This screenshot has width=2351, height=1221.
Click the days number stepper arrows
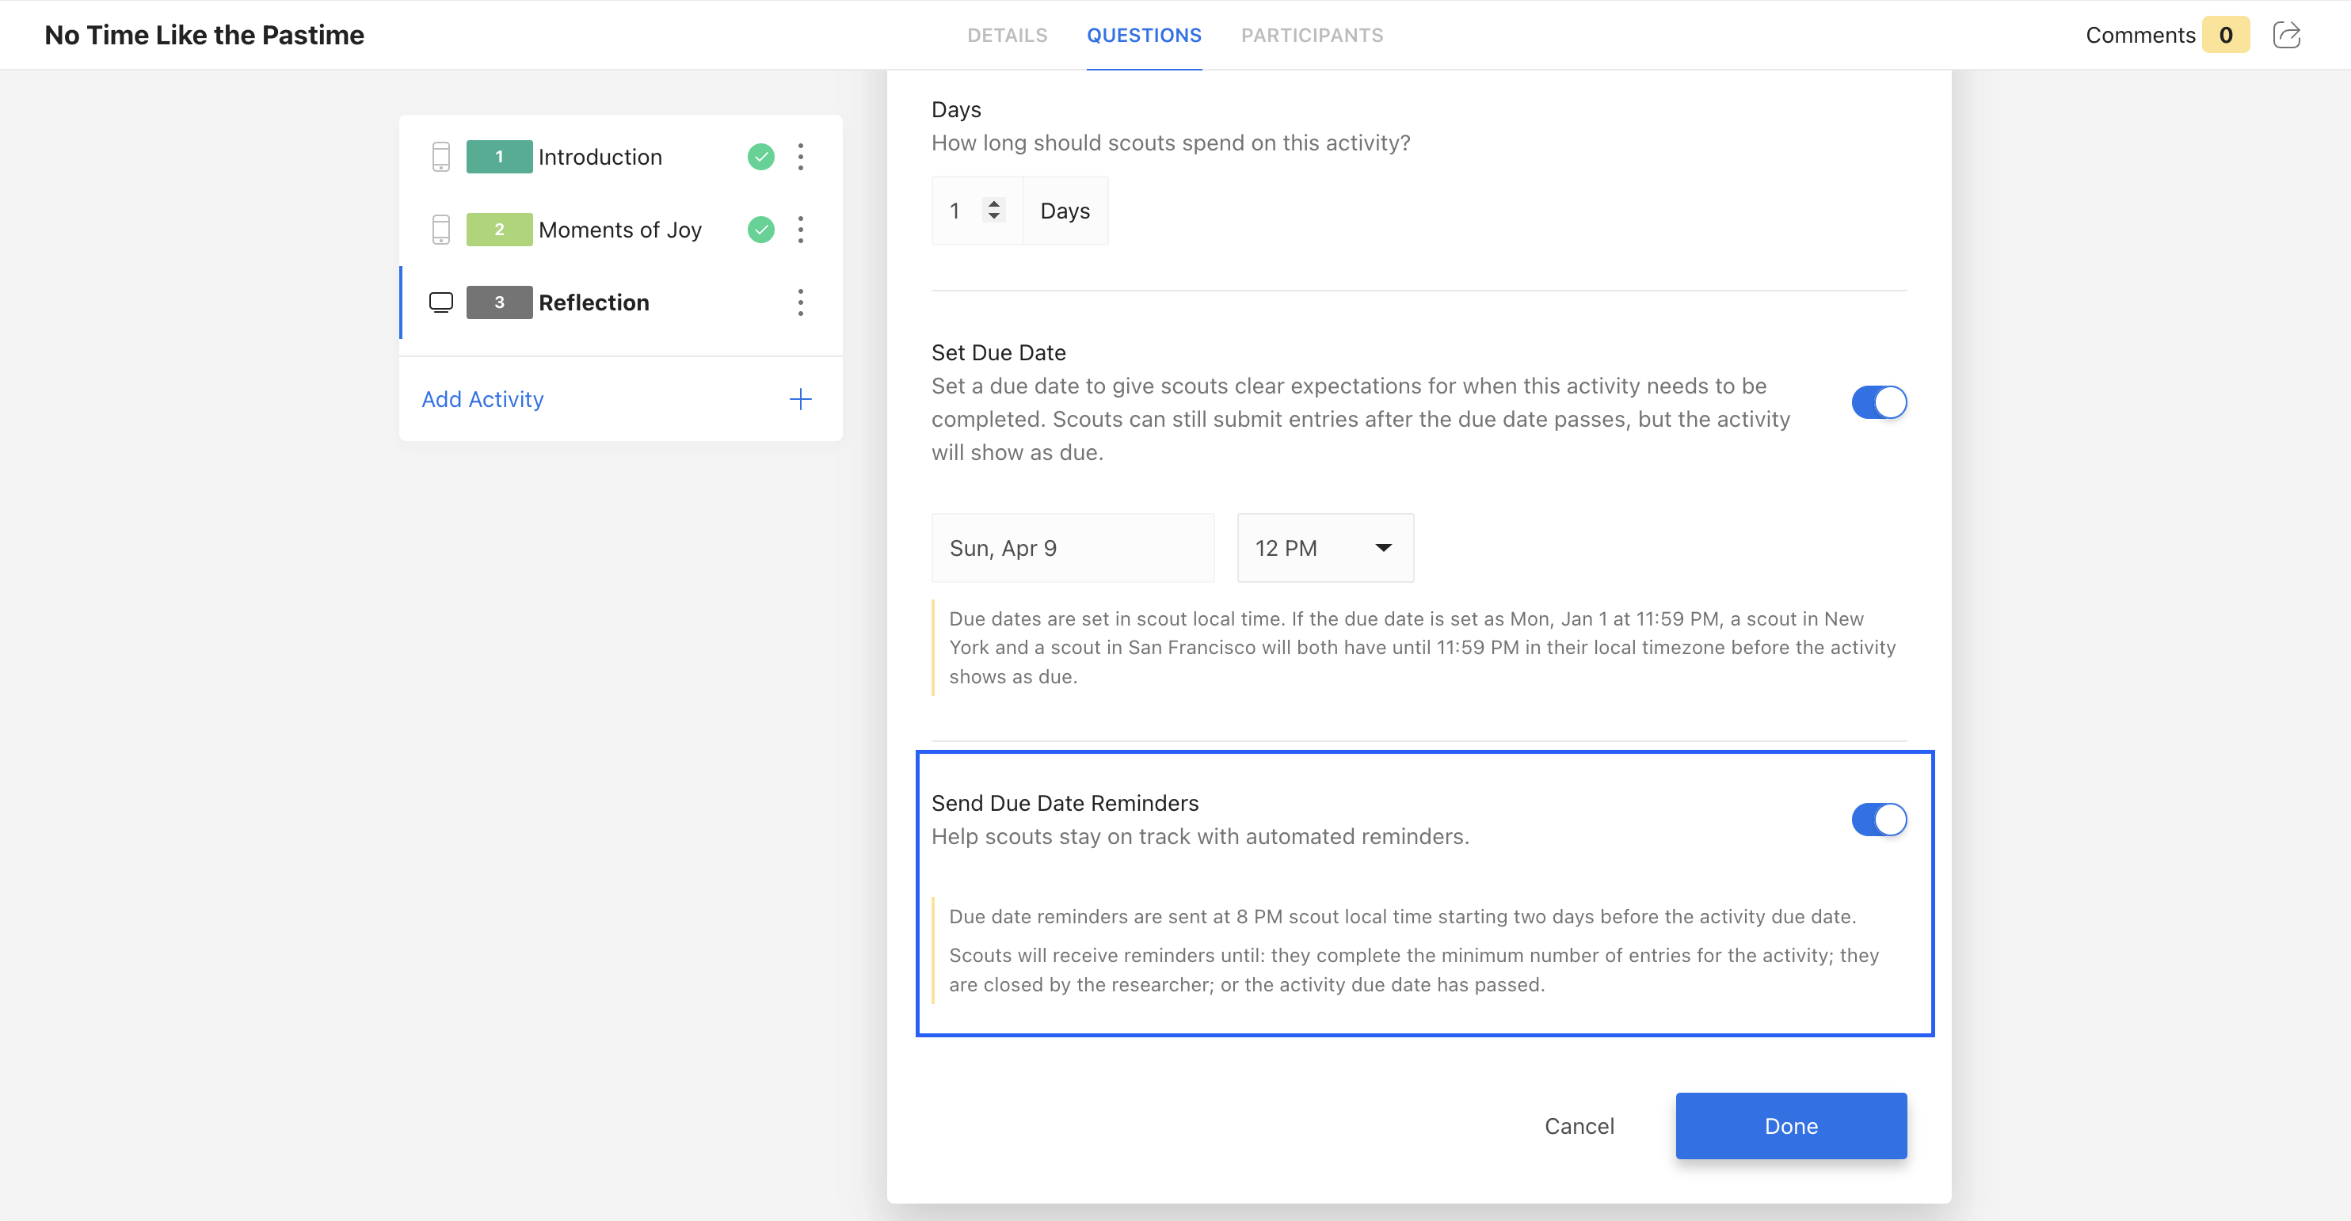994,211
